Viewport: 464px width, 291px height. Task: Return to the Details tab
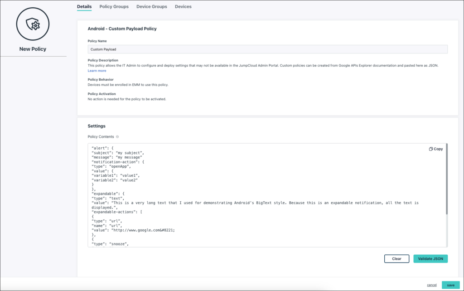click(84, 6)
